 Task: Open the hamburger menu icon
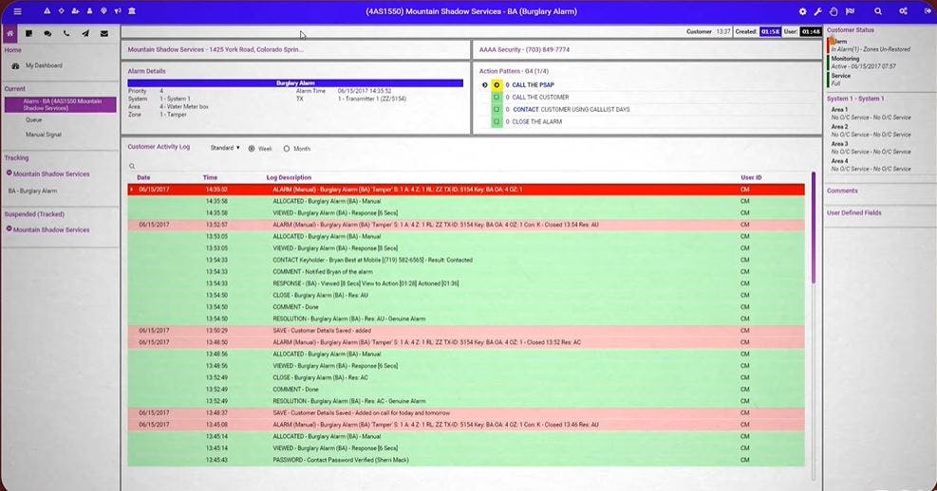tap(17, 11)
